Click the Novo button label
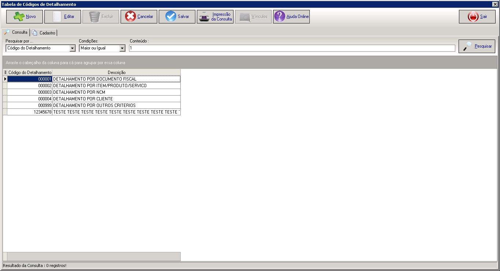The image size is (500, 271). [31, 16]
